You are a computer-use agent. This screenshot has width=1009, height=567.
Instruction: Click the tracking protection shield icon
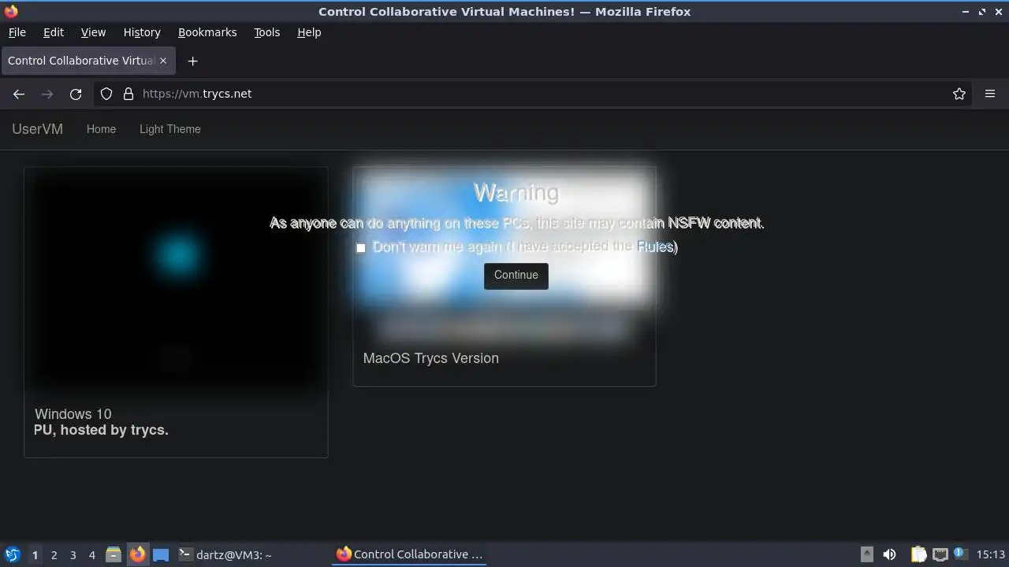106,94
